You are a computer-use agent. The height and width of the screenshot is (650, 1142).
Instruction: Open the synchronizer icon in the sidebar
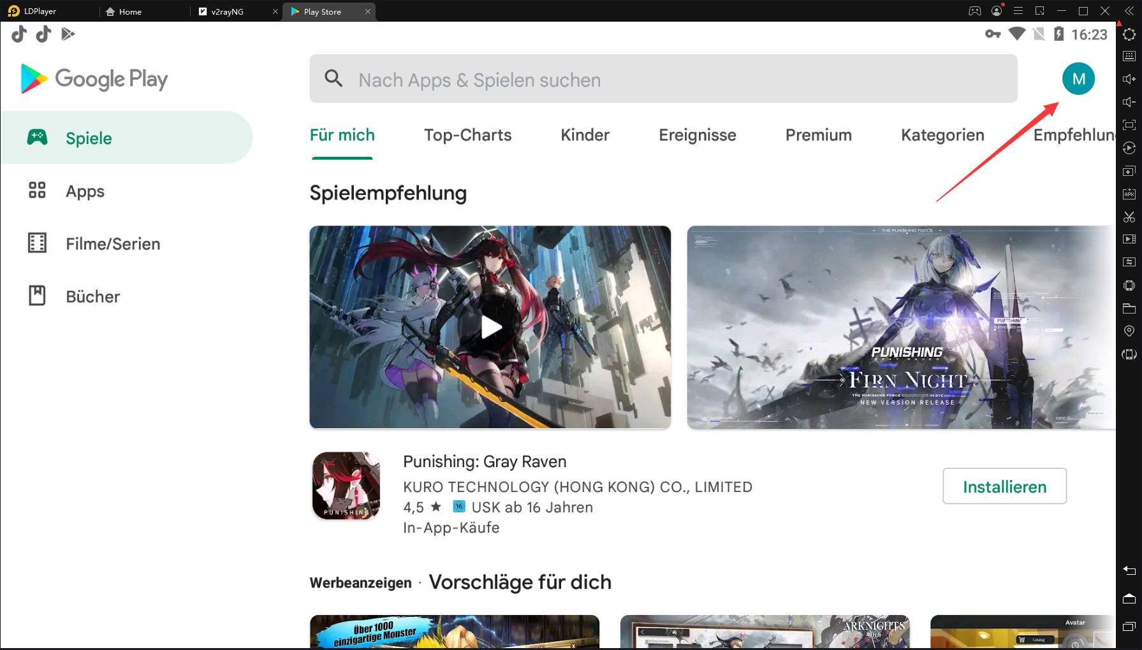[x=1129, y=262]
